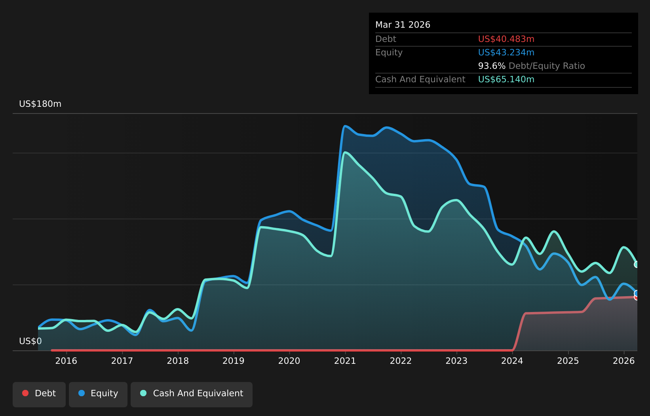Select the Equity line endpoint marker
The height and width of the screenshot is (416, 650).
click(x=637, y=293)
